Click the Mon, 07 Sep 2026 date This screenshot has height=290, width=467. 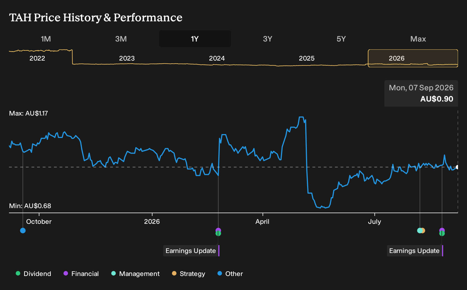click(x=421, y=88)
